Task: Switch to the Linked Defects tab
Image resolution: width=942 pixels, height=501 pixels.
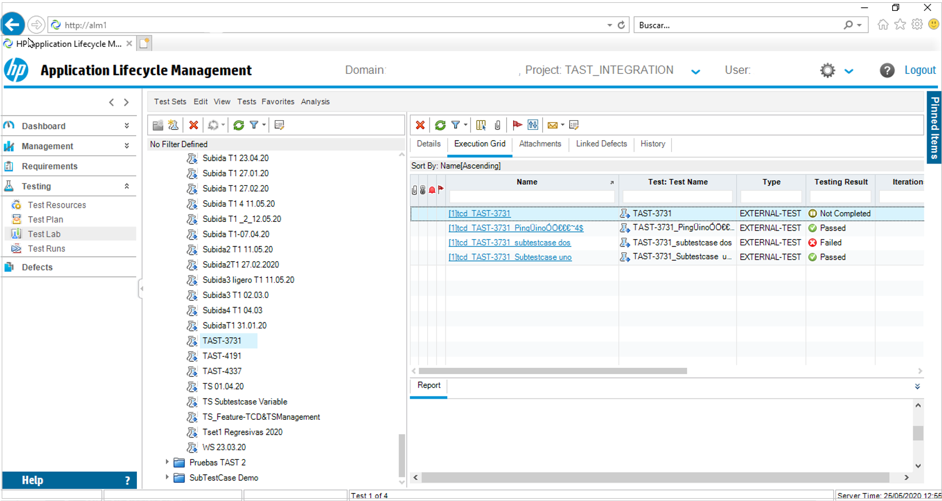Action: pyautogui.click(x=601, y=144)
